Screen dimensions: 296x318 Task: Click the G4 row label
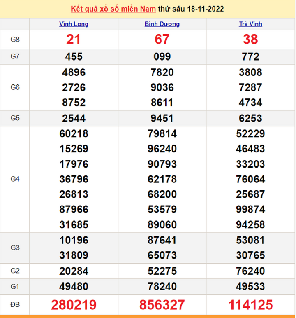pos(15,179)
